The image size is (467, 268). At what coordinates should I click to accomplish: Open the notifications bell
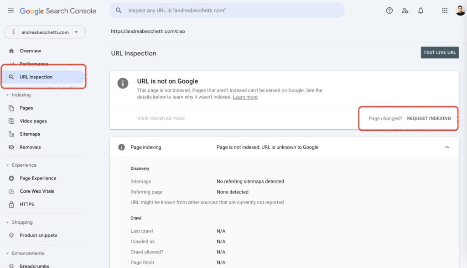(420, 11)
